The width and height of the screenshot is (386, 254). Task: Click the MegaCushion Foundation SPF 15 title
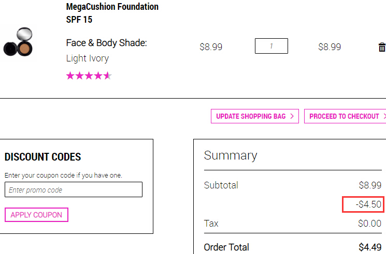click(112, 13)
